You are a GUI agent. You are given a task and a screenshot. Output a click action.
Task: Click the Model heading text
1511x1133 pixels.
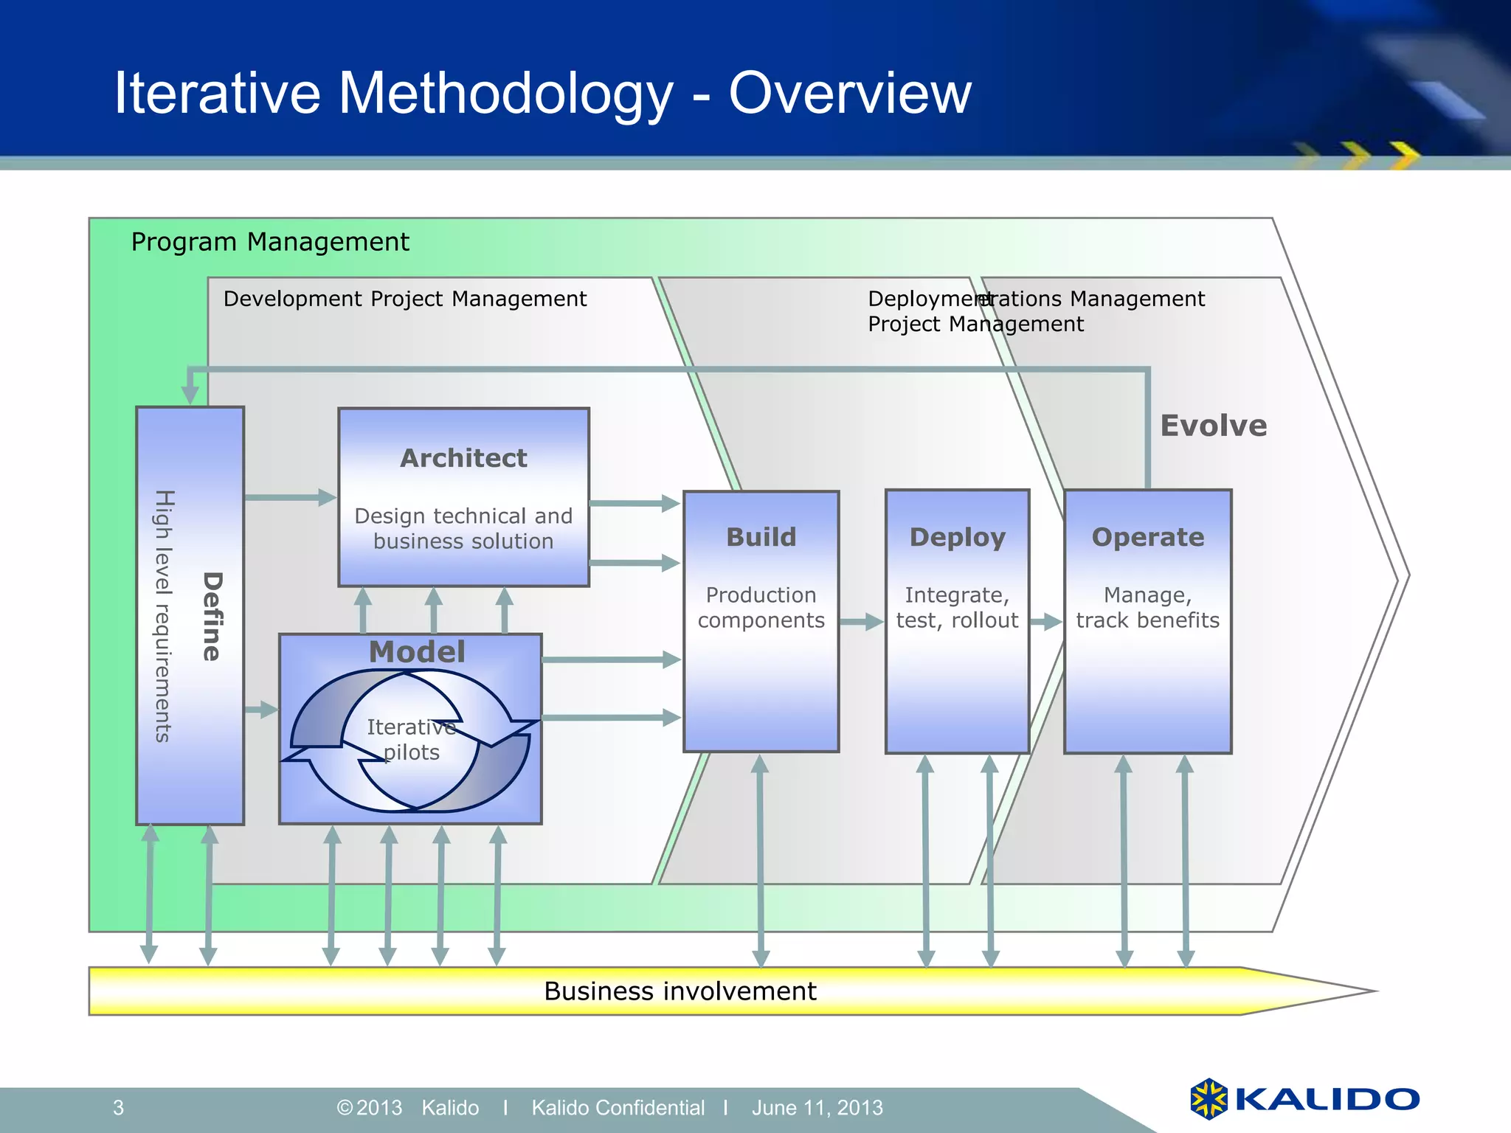click(417, 652)
